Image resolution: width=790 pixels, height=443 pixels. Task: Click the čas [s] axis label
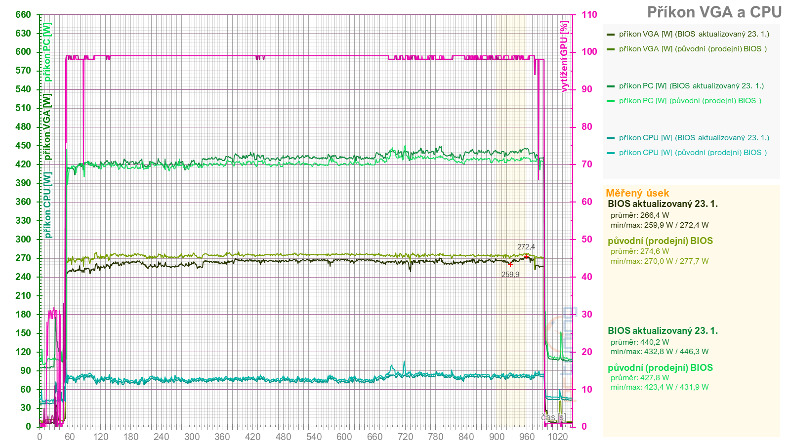(x=553, y=417)
